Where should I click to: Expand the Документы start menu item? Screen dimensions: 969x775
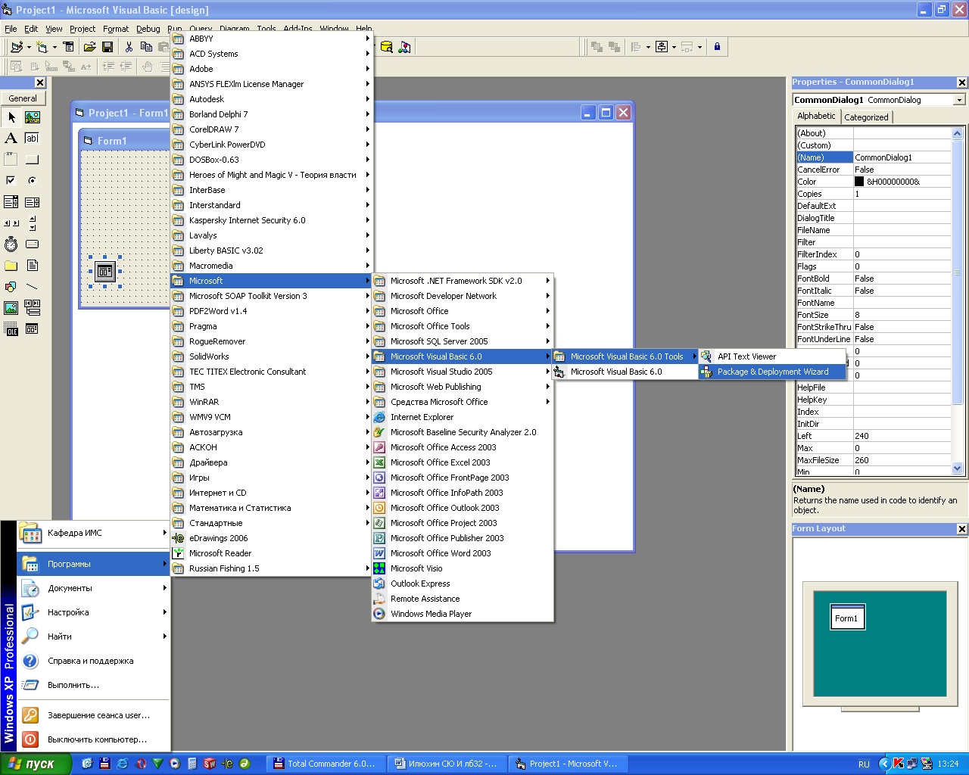click(93, 588)
